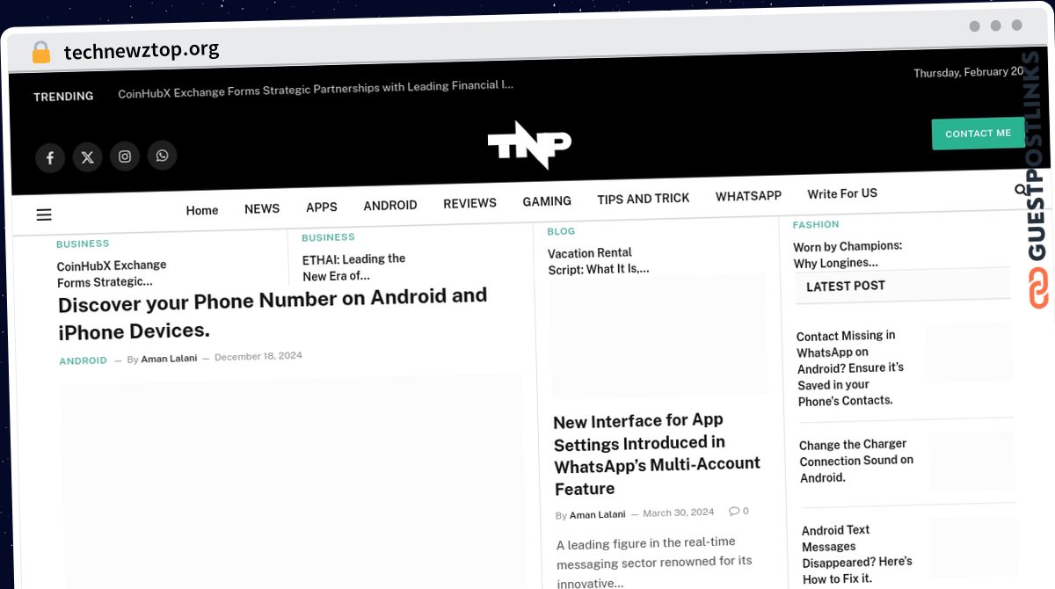1055x589 pixels.
Task: Click the 'March 30, 2024' date
Action: pyautogui.click(x=679, y=513)
